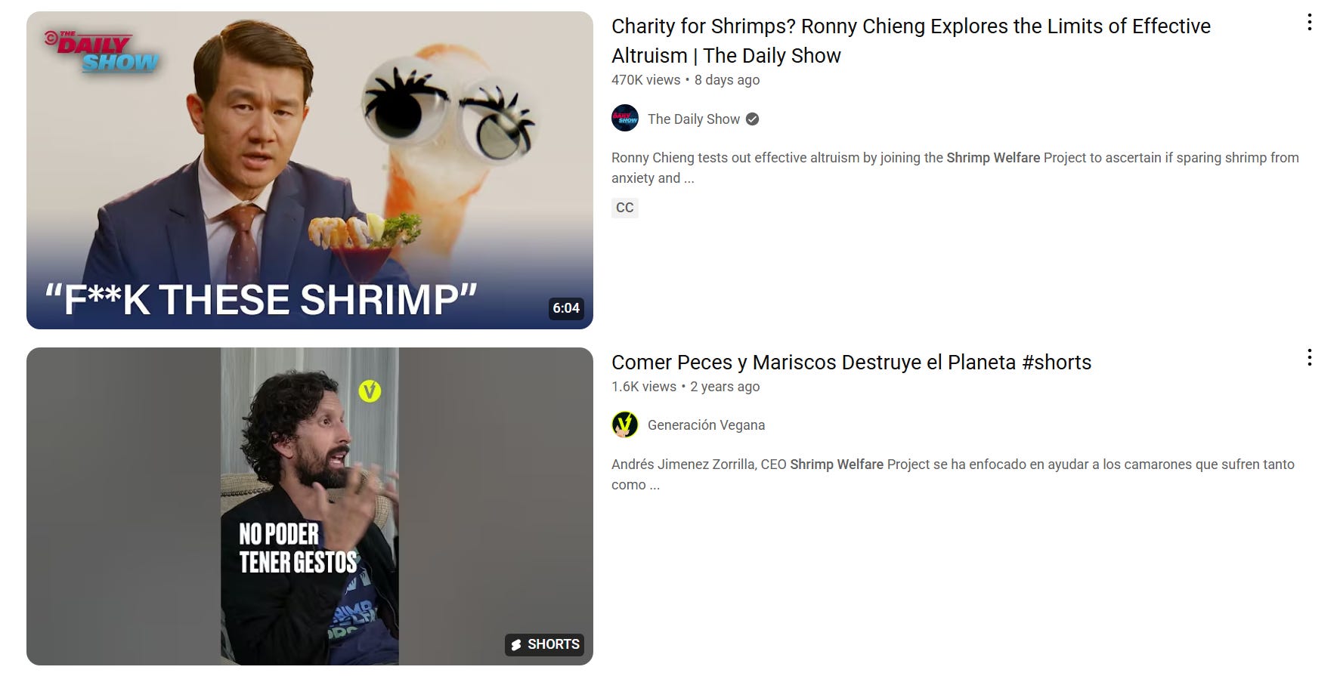Image resolution: width=1337 pixels, height=676 pixels.
Task: Click the 6:04 duration badge on thumbnail
Action: click(x=566, y=308)
